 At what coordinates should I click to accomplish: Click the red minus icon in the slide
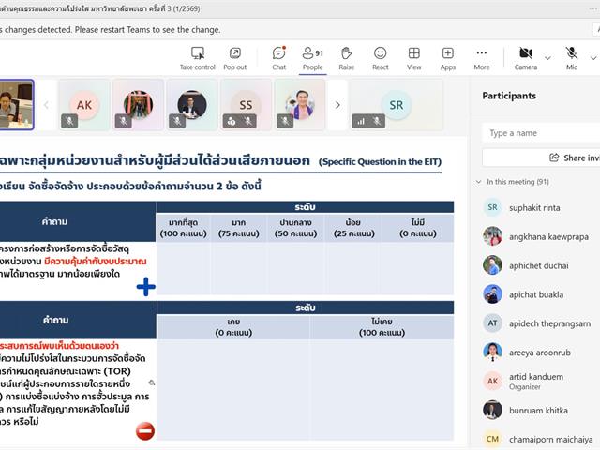point(145,431)
